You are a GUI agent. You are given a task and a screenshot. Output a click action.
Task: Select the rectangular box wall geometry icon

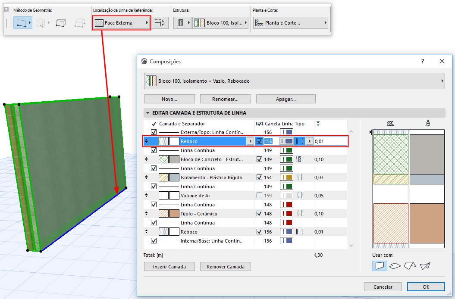[x=61, y=23]
